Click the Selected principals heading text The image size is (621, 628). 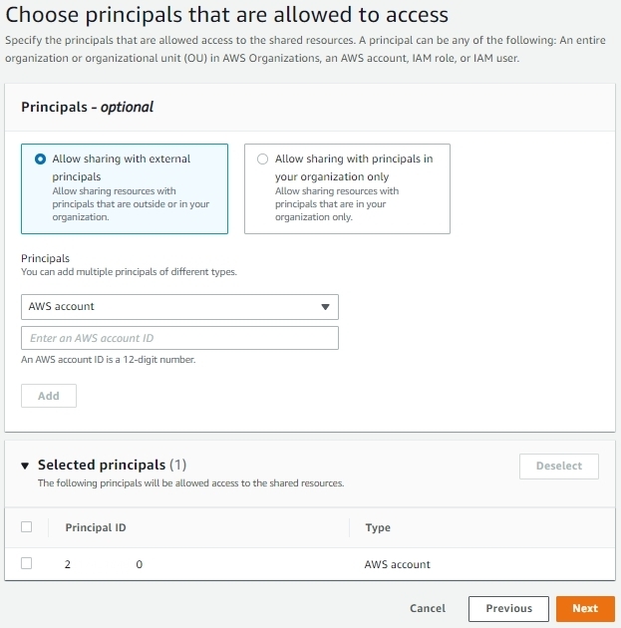(x=102, y=465)
